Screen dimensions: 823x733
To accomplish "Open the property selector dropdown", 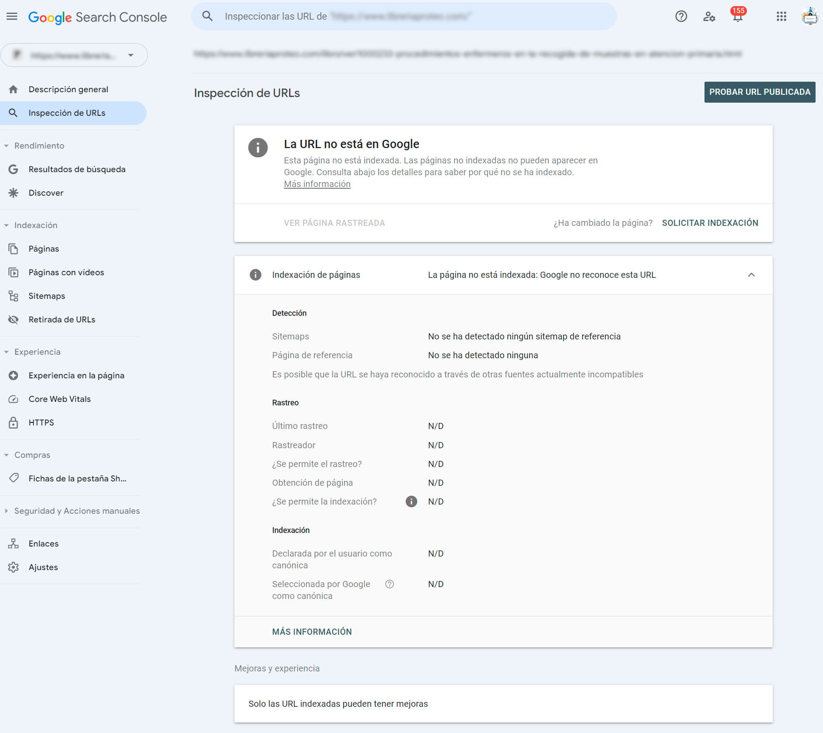I will 74,55.
